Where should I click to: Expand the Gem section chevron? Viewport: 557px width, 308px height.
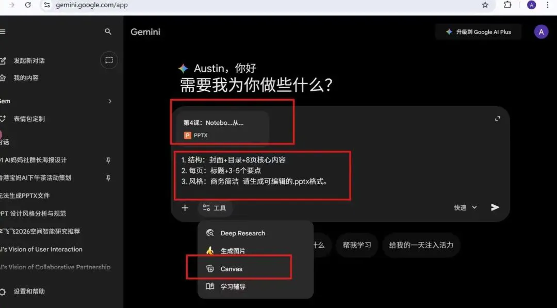110,101
